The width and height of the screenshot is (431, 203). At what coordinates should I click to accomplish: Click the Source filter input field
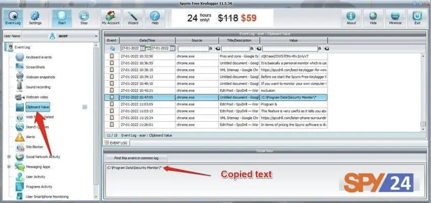click(193, 49)
